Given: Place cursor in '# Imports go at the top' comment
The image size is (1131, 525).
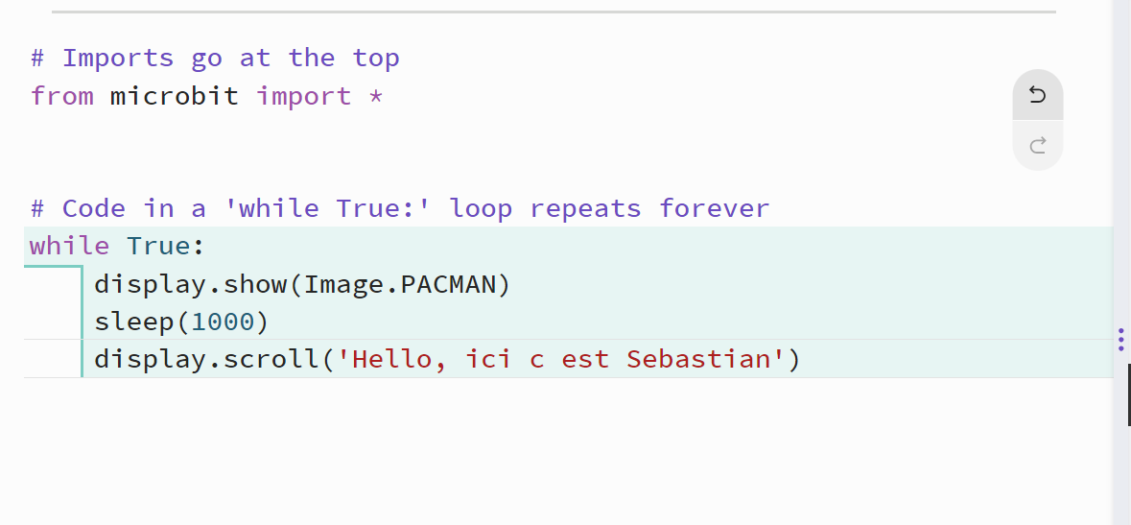Looking at the screenshot, I should tap(215, 58).
